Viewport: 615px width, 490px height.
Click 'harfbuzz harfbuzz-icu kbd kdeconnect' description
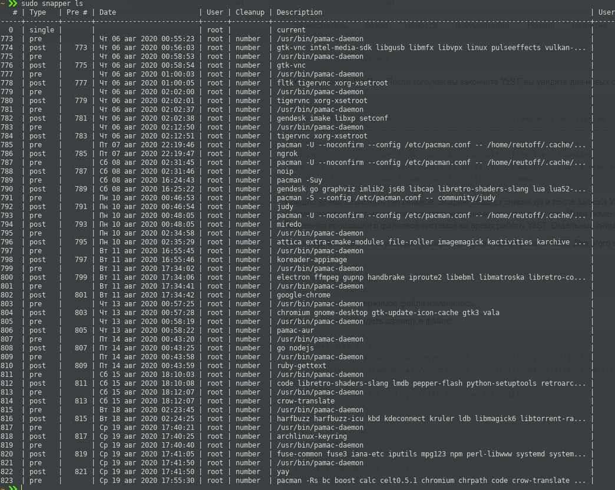point(431,419)
